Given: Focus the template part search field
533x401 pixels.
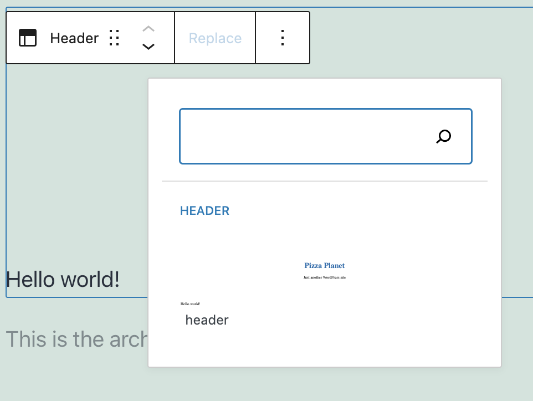Looking at the screenshot, I should coord(305,136).
